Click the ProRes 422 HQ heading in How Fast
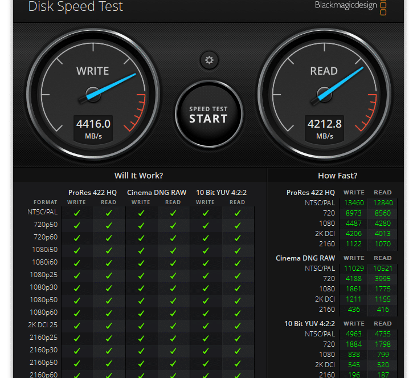Viewport: 417px width, 378px height. click(x=310, y=193)
